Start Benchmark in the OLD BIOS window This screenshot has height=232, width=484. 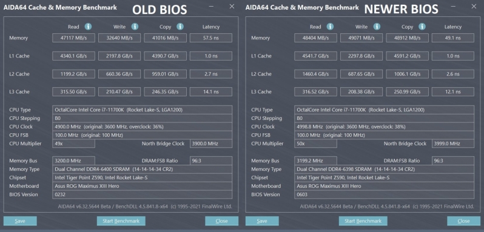coord(121,221)
